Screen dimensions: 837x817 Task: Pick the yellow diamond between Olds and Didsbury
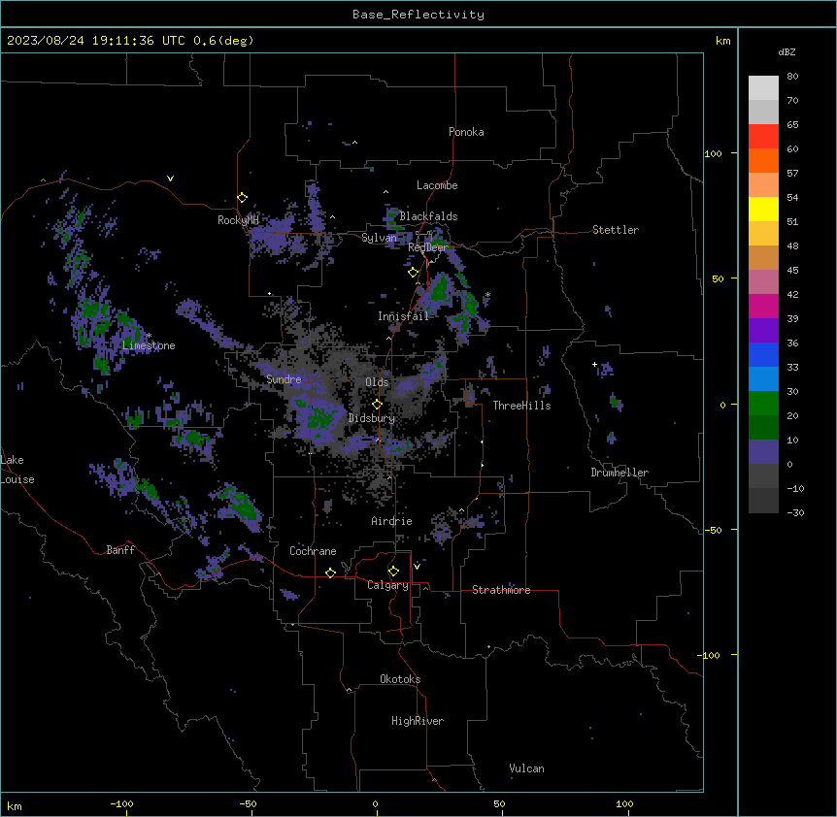pos(377,405)
